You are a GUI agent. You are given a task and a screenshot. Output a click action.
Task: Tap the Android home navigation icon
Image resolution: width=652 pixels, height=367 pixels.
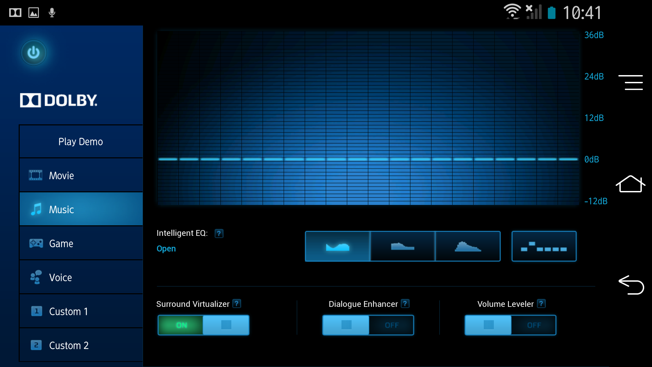tap(631, 184)
